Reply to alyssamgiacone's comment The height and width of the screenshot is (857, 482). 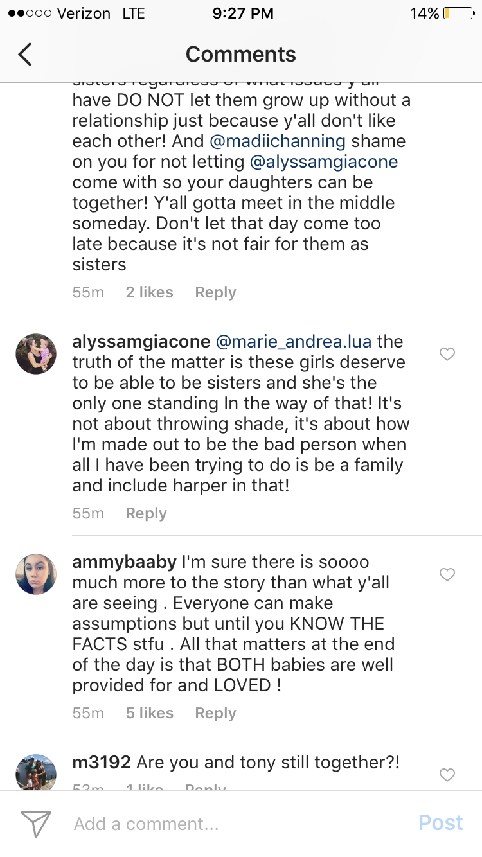click(146, 513)
